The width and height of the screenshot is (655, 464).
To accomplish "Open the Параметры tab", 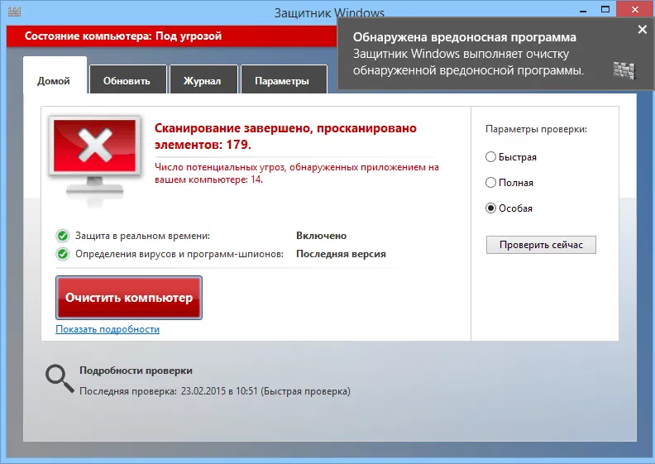I will (283, 80).
